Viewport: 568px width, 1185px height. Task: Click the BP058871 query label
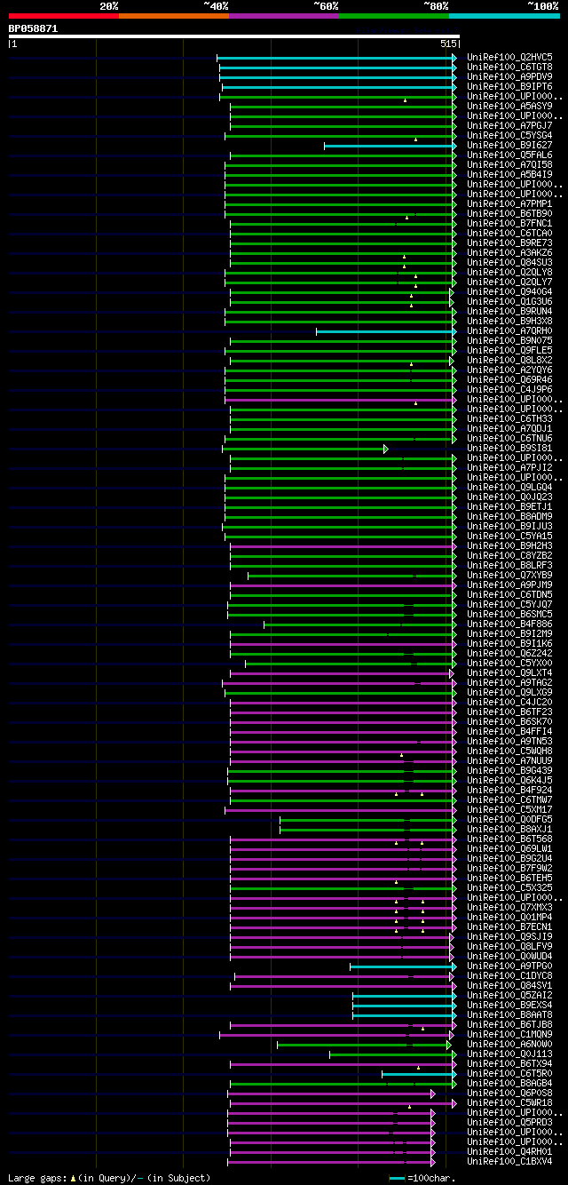click(33, 28)
